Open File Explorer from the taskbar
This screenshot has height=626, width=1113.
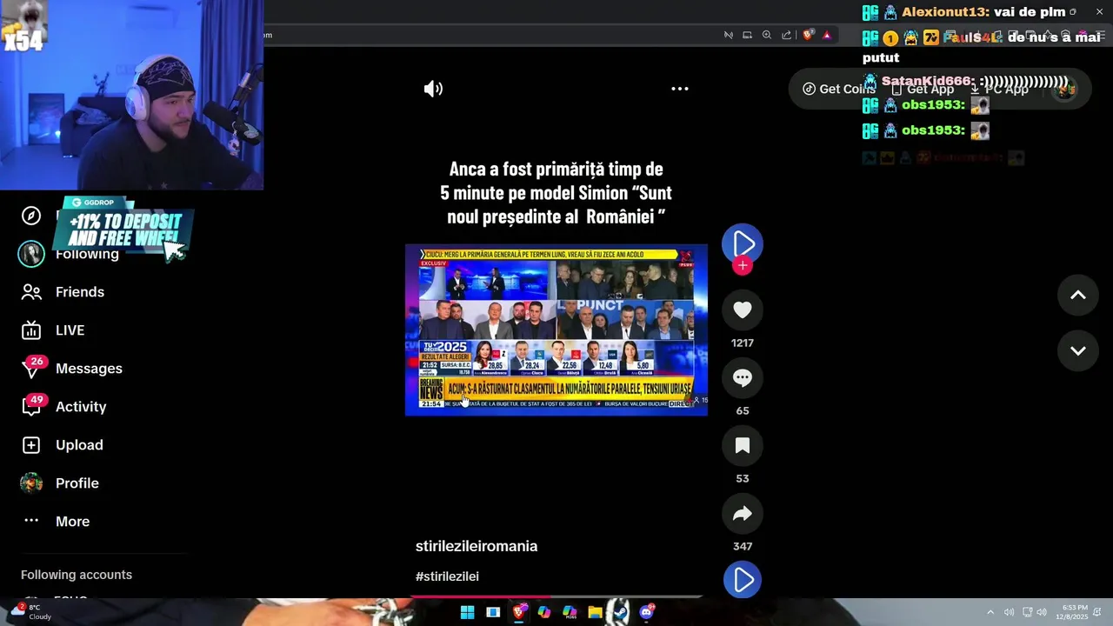pos(595,612)
